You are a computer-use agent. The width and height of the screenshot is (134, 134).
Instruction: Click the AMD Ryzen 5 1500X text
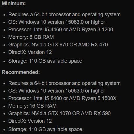pyautogui.click(x=93, y=98)
